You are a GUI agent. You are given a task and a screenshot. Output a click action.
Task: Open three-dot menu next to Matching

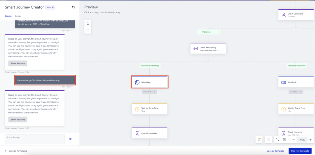[218, 32]
